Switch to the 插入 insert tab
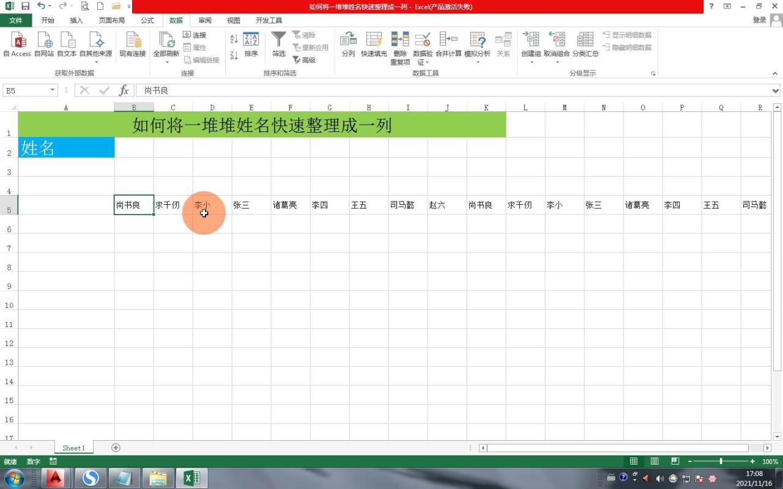 [76, 20]
